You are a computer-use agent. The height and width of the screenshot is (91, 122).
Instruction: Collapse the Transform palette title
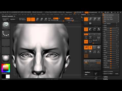(83, 14)
